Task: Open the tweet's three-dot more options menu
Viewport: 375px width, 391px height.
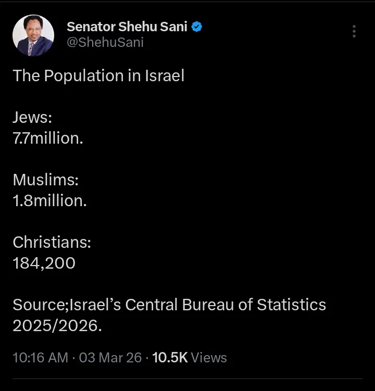Action: pos(354,31)
